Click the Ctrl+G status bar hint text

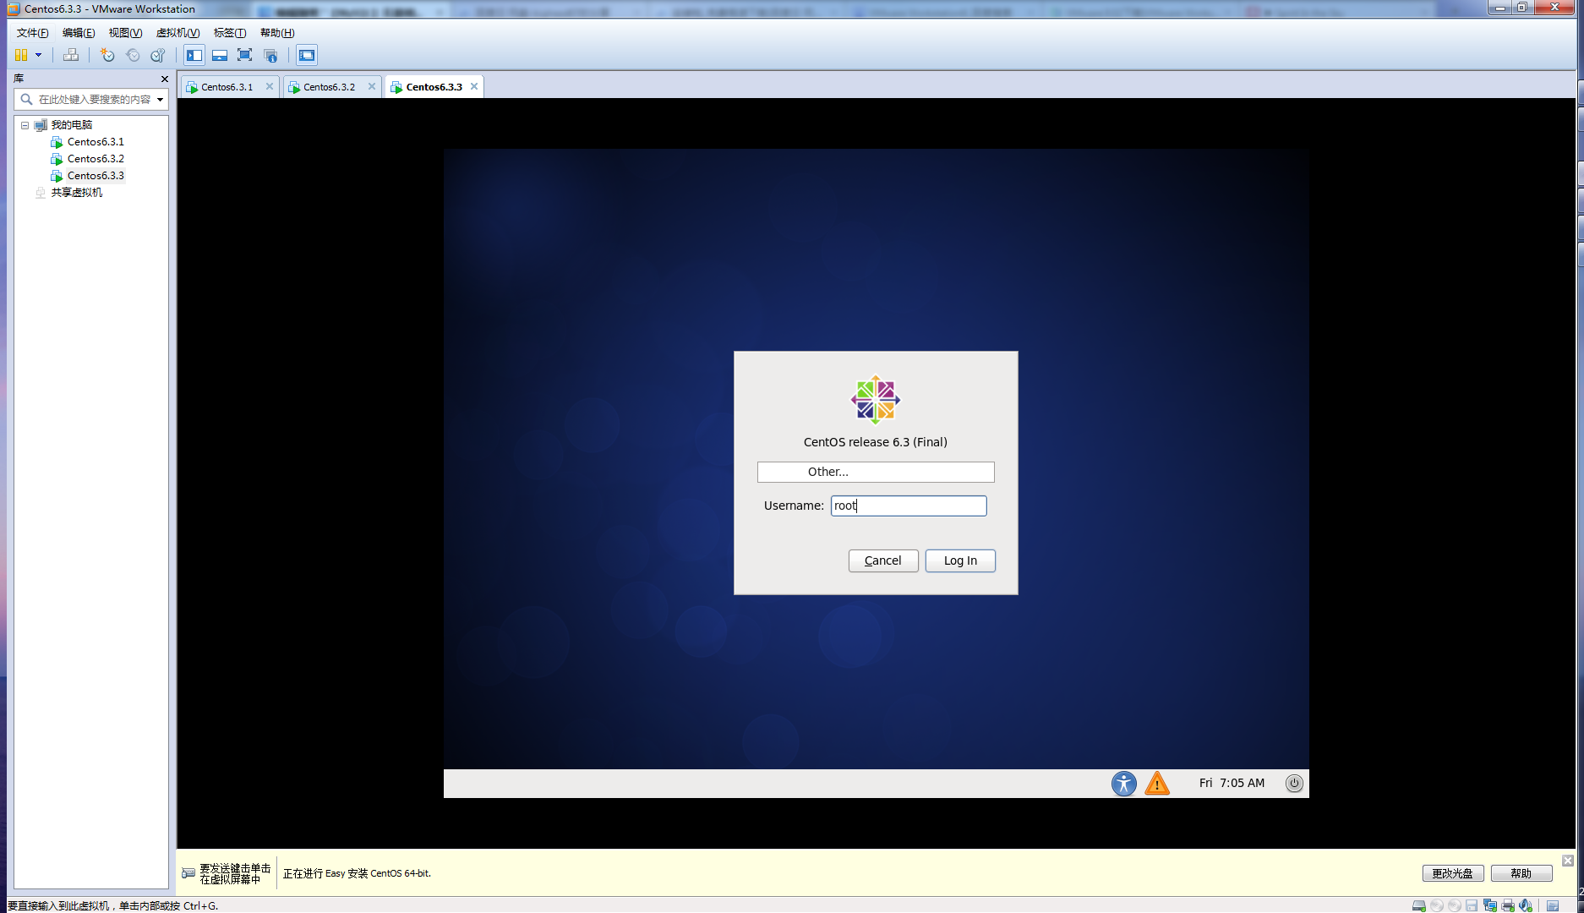click(x=112, y=905)
